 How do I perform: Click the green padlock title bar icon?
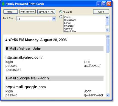pos(3,4)
